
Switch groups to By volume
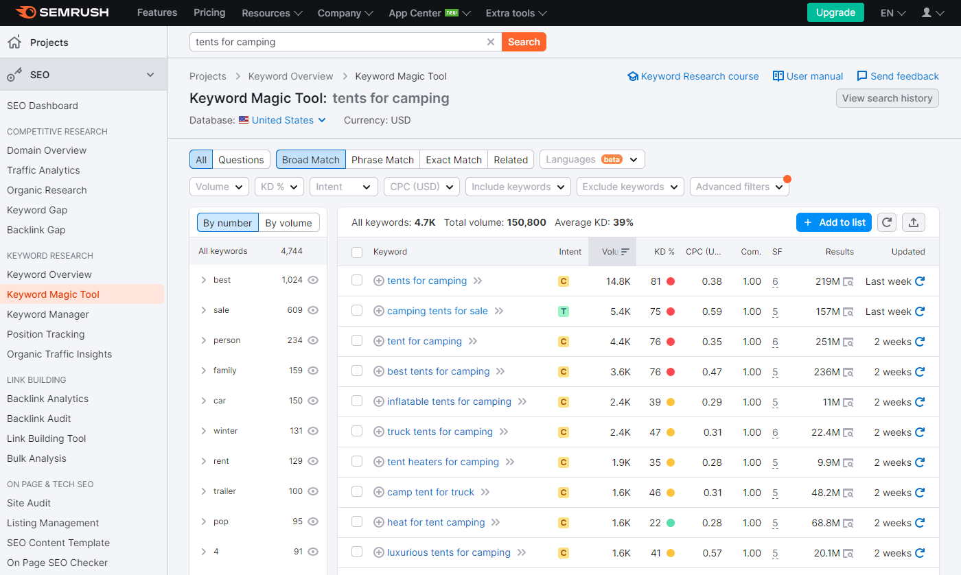289,222
